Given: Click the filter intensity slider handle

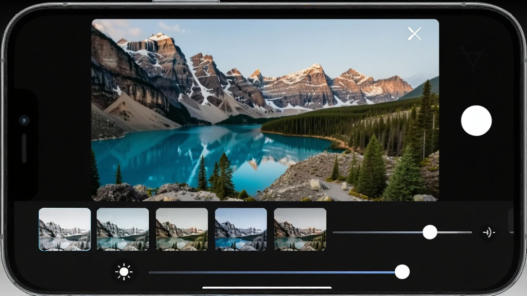Looking at the screenshot, I should (x=430, y=232).
